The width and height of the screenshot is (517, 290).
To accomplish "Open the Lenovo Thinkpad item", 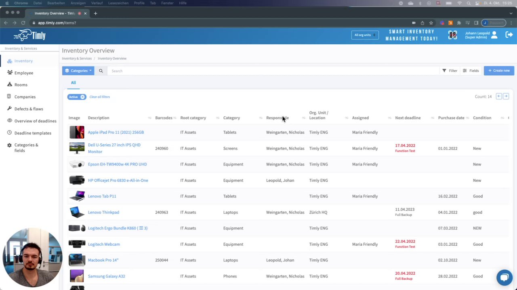I will coord(103,212).
